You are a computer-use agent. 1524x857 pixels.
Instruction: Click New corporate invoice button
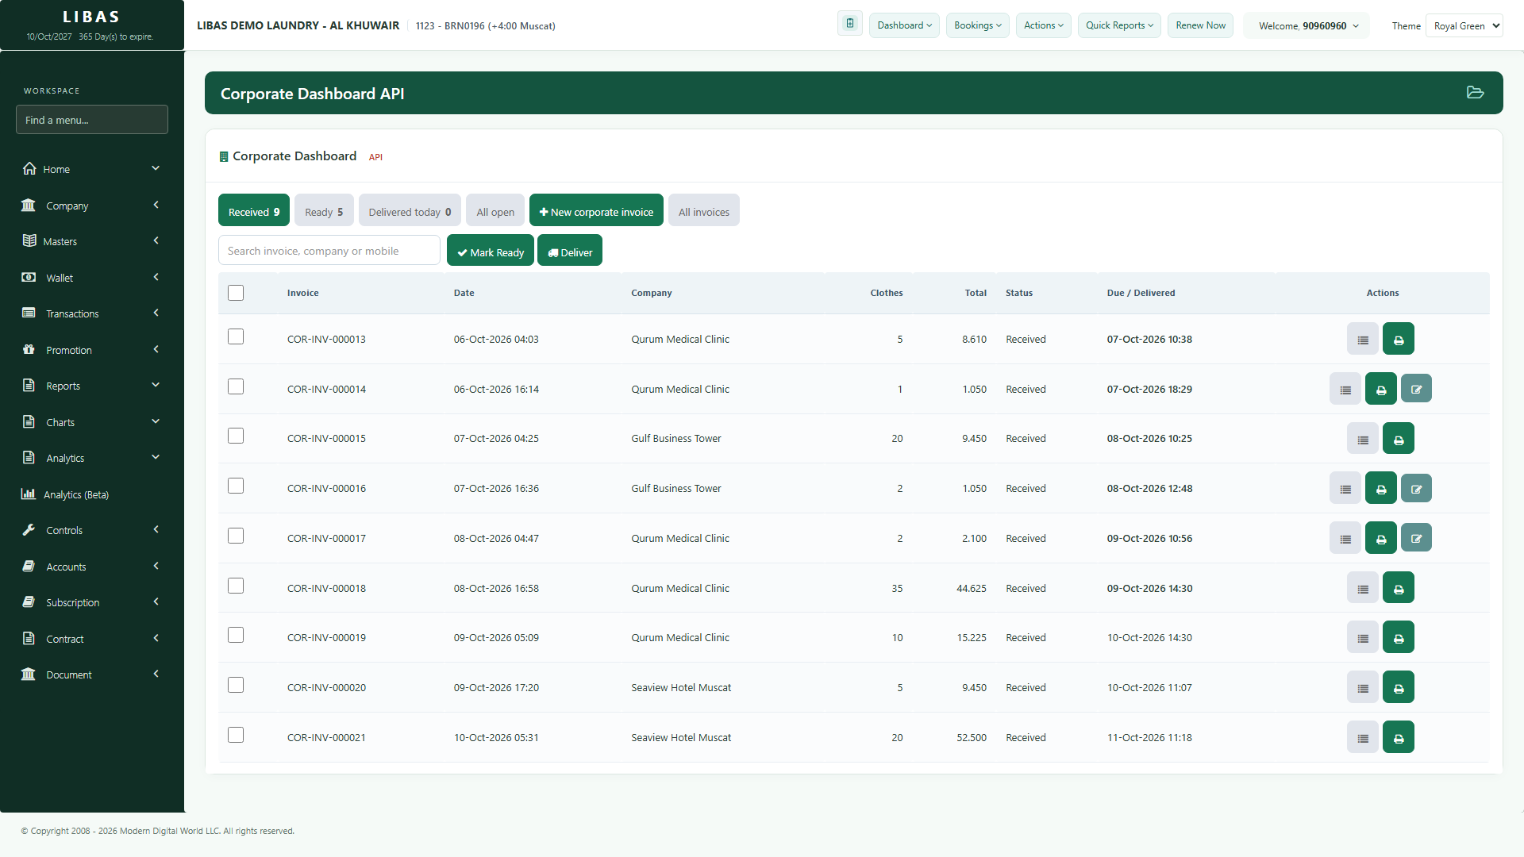point(596,211)
